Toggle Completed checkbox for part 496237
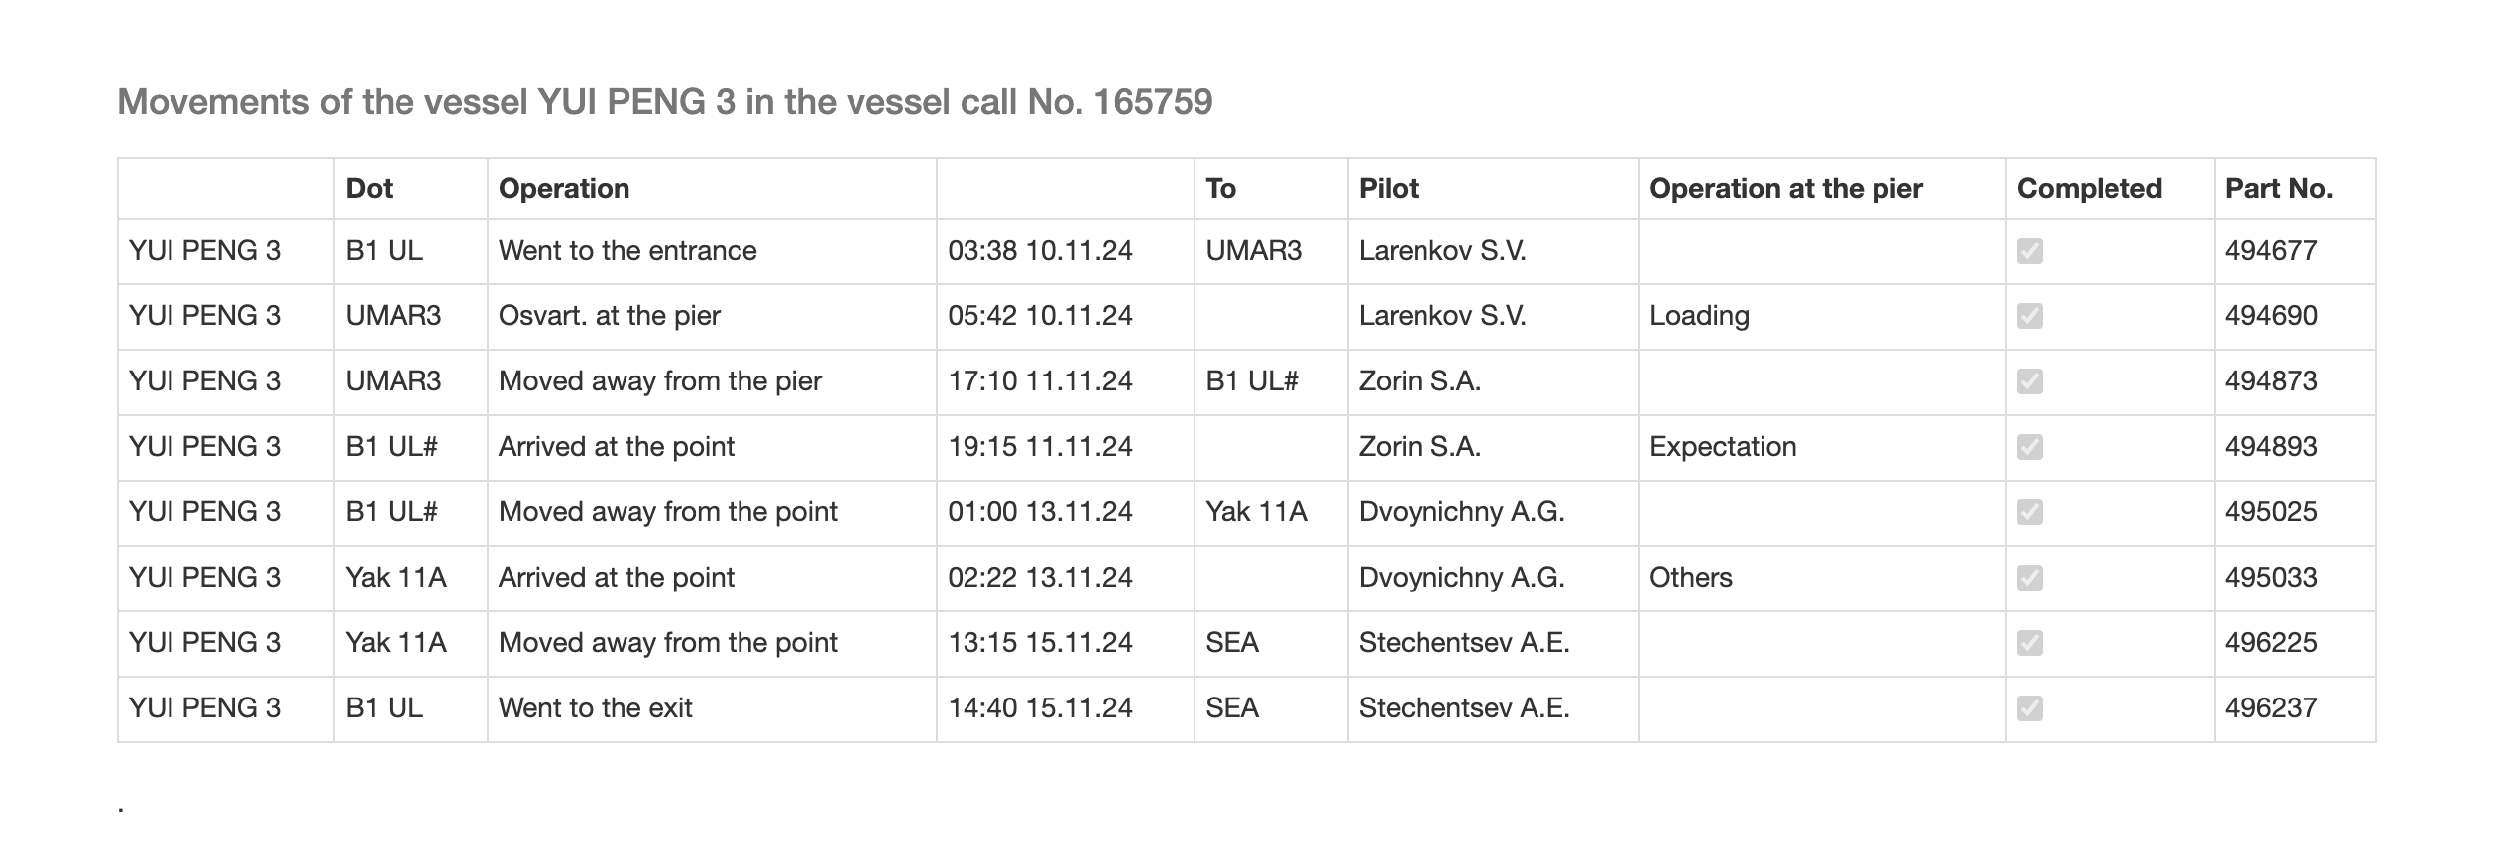The height and width of the screenshot is (860, 2504). click(x=2029, y=708)
